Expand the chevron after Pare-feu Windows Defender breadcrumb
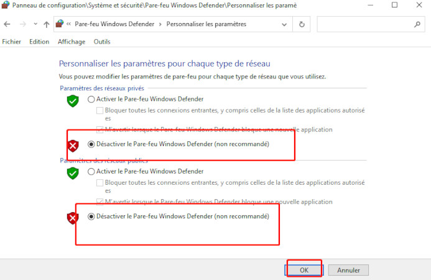431x280 pixels. [160, 24]
